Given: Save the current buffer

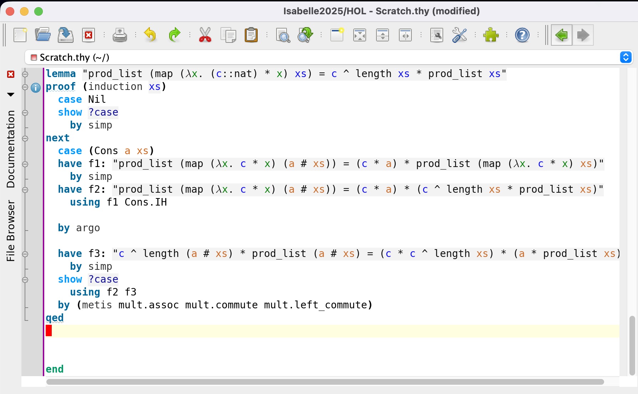Looking at the screenshot, I should [x=66, y=35].
